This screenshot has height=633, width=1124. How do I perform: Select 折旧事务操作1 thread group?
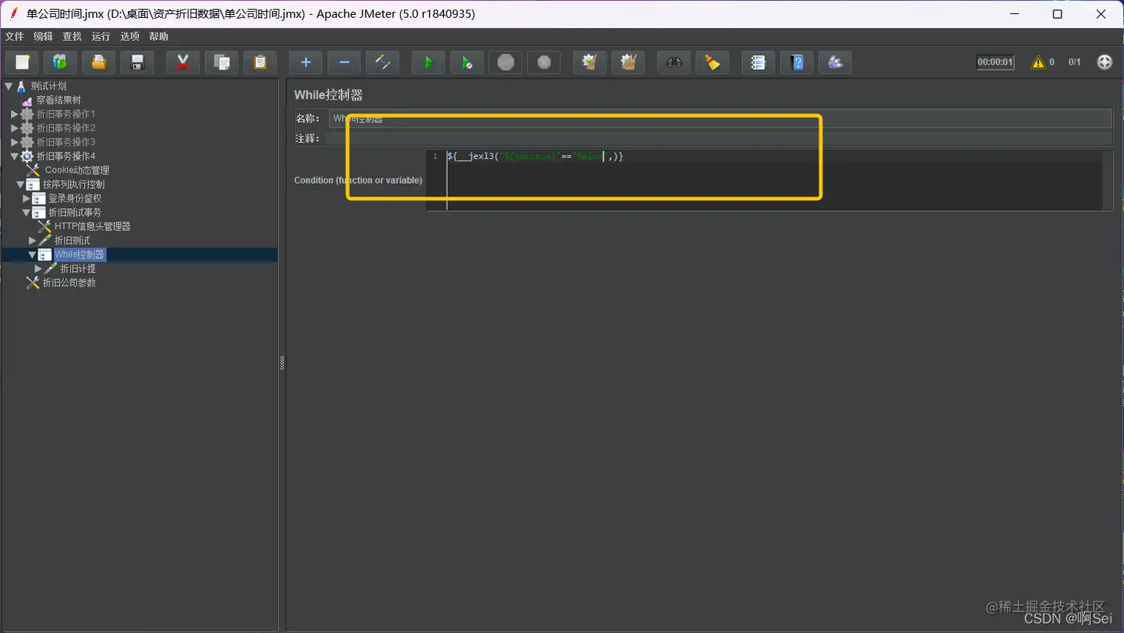pos(66,115)
